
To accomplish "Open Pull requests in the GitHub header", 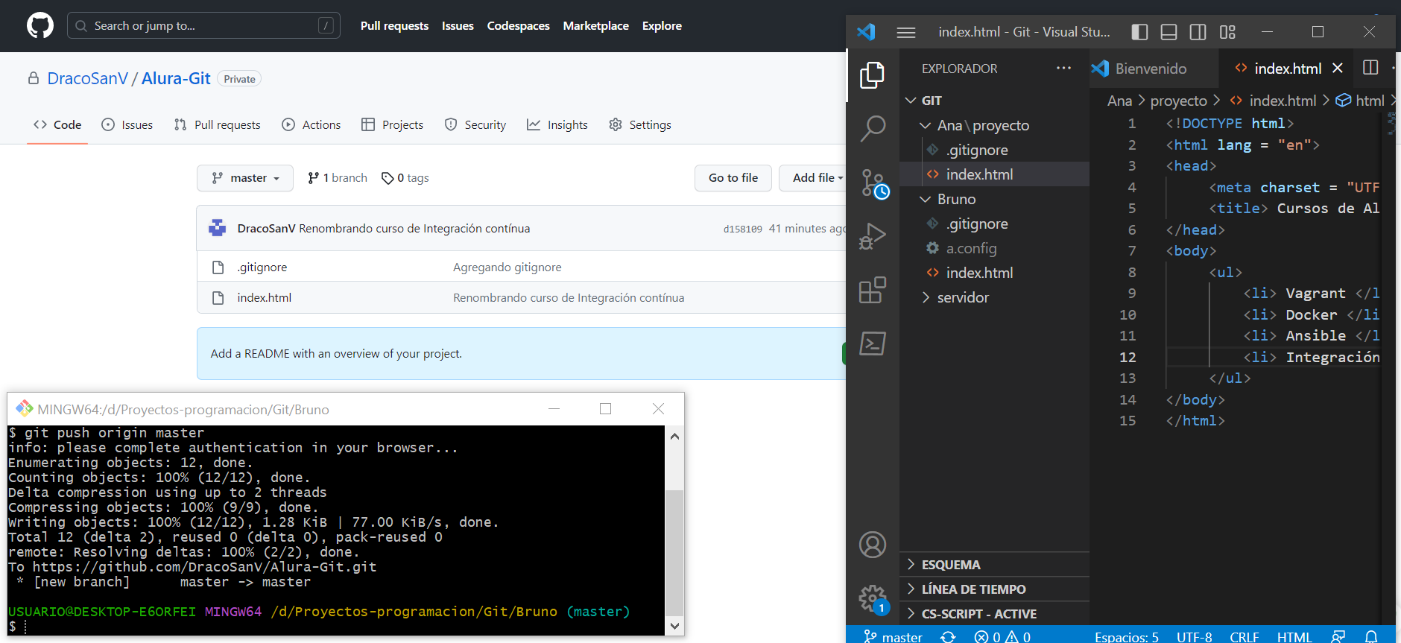I will point(394,26).
